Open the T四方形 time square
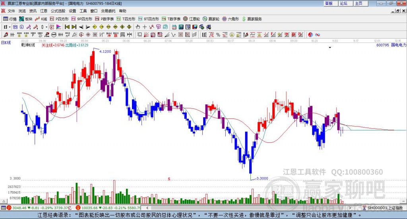Screen dimensions: 407x219 tap(126, 19)
